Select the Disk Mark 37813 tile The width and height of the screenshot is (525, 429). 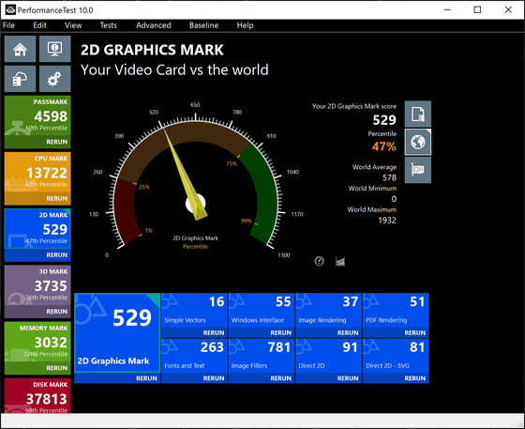point(37,395)
